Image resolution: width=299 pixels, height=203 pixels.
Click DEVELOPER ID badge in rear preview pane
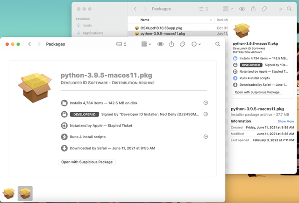(251, 65)
